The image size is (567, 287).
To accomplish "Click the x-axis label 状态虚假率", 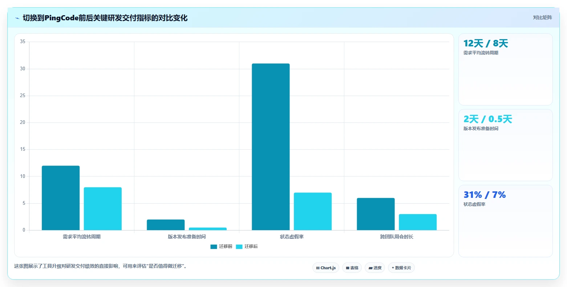I will (x=292, y=237).
